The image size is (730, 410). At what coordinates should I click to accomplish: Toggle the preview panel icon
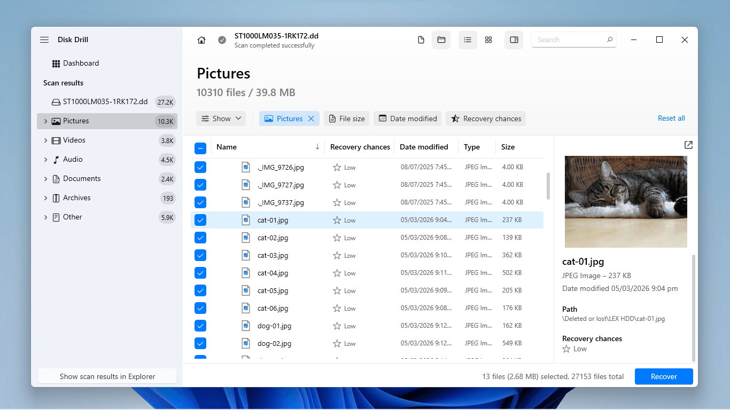(x=514, y=40)
